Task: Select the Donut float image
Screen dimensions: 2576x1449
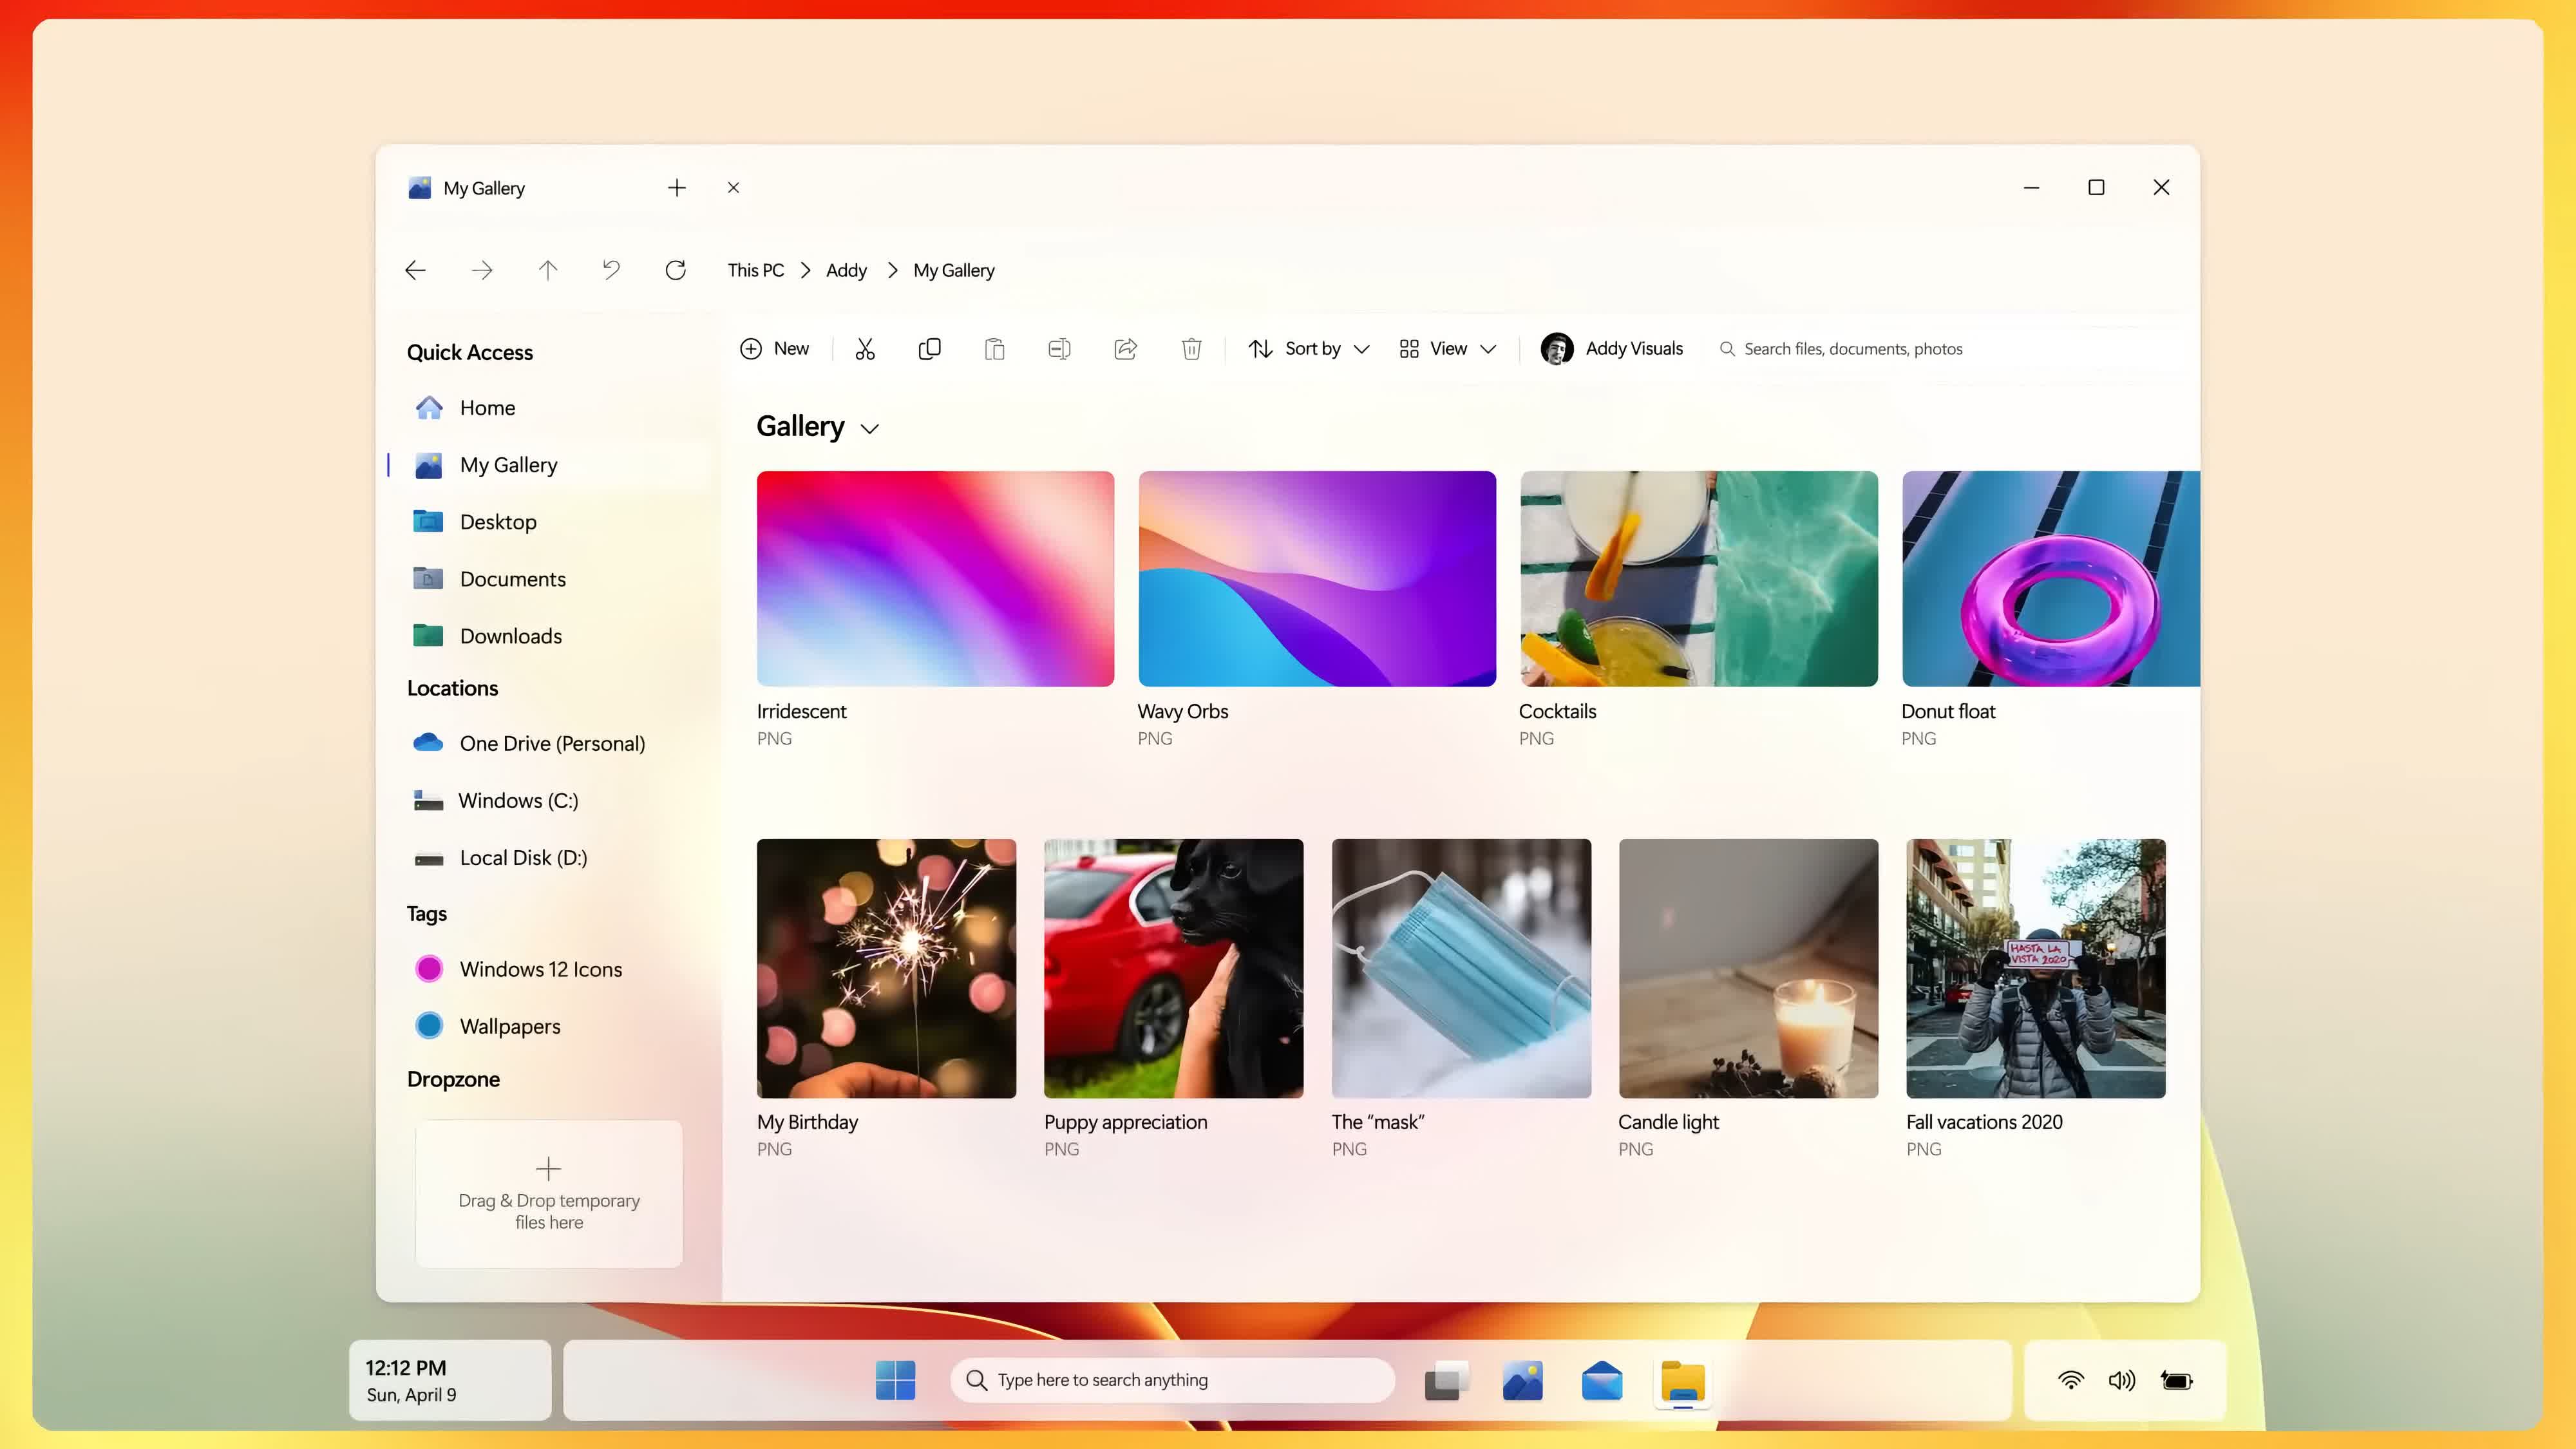Action: 2050,578
